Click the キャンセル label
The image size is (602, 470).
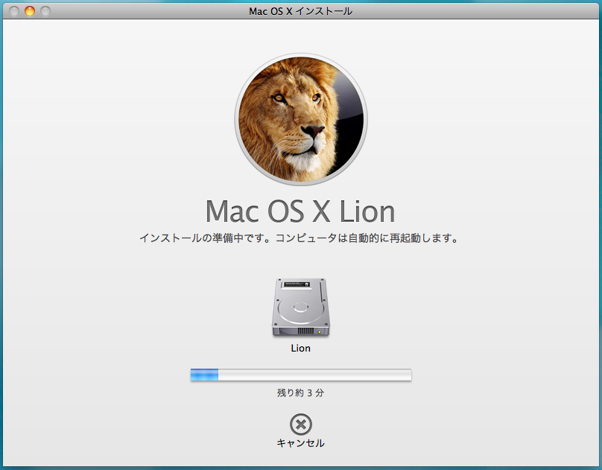click(x=300, y=443)
